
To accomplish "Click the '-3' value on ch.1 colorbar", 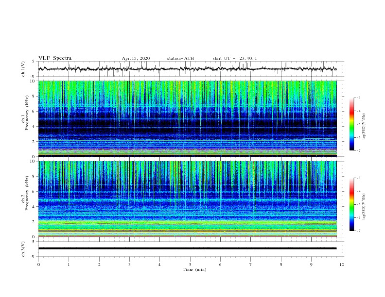I will 358,98.
